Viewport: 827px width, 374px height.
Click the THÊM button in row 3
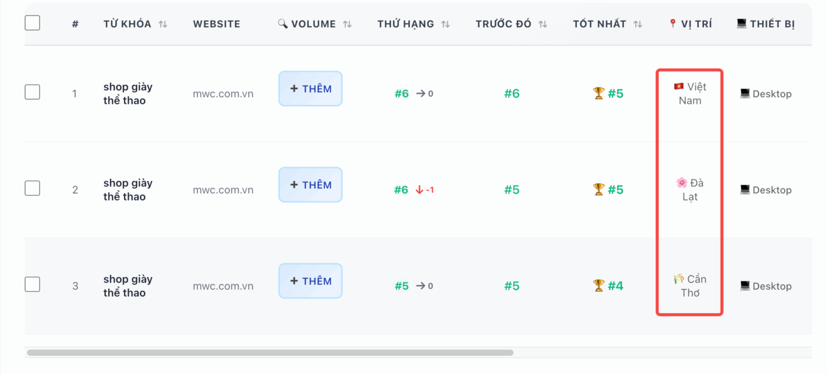(310, 281)
